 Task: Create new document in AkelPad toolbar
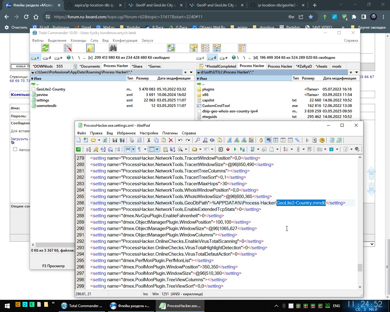pyautogui.click(x=79, y=140)
